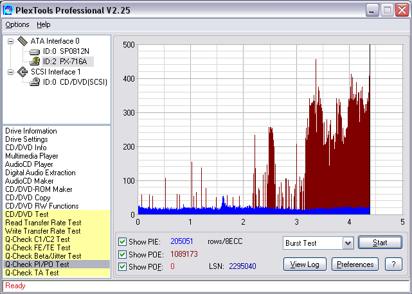412x294 pixels.
Task: Select ID:0 CD/DVD(SCSI) device
Action: 75,82
